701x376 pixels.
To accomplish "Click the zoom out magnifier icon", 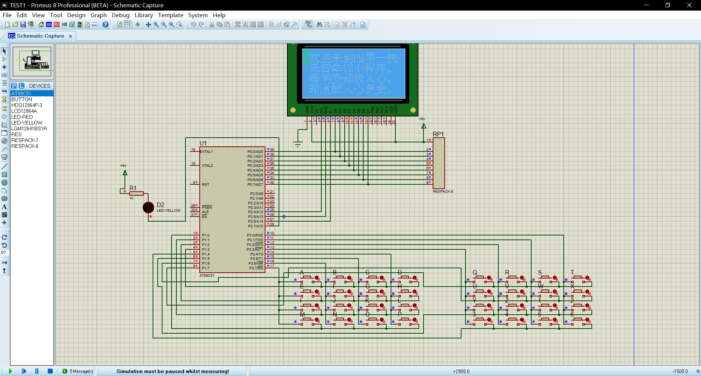I will tap(164, 24).
